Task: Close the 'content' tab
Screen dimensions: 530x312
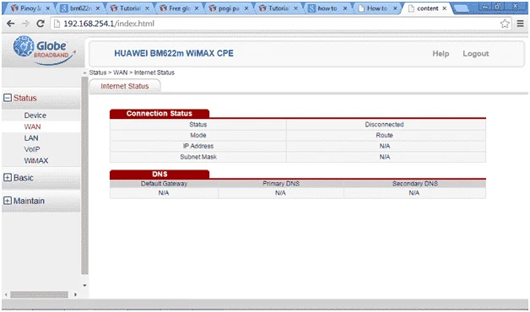Action: (444, 8)
